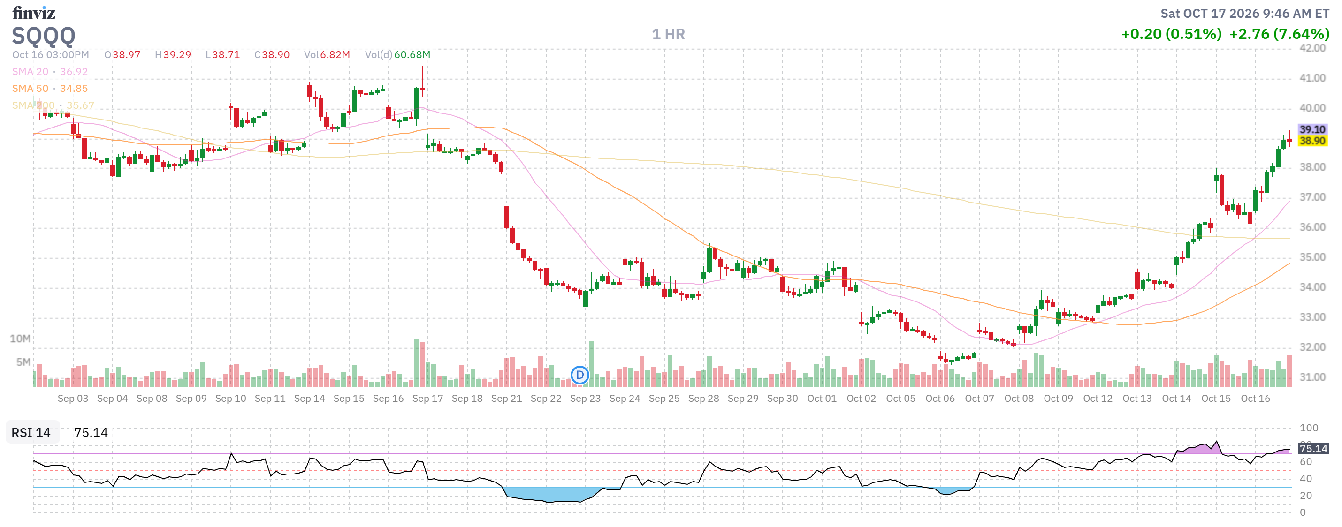Click the Vol(d) 60.68M value
Screen dimensions: 1342x527
(x=397, y=55)
